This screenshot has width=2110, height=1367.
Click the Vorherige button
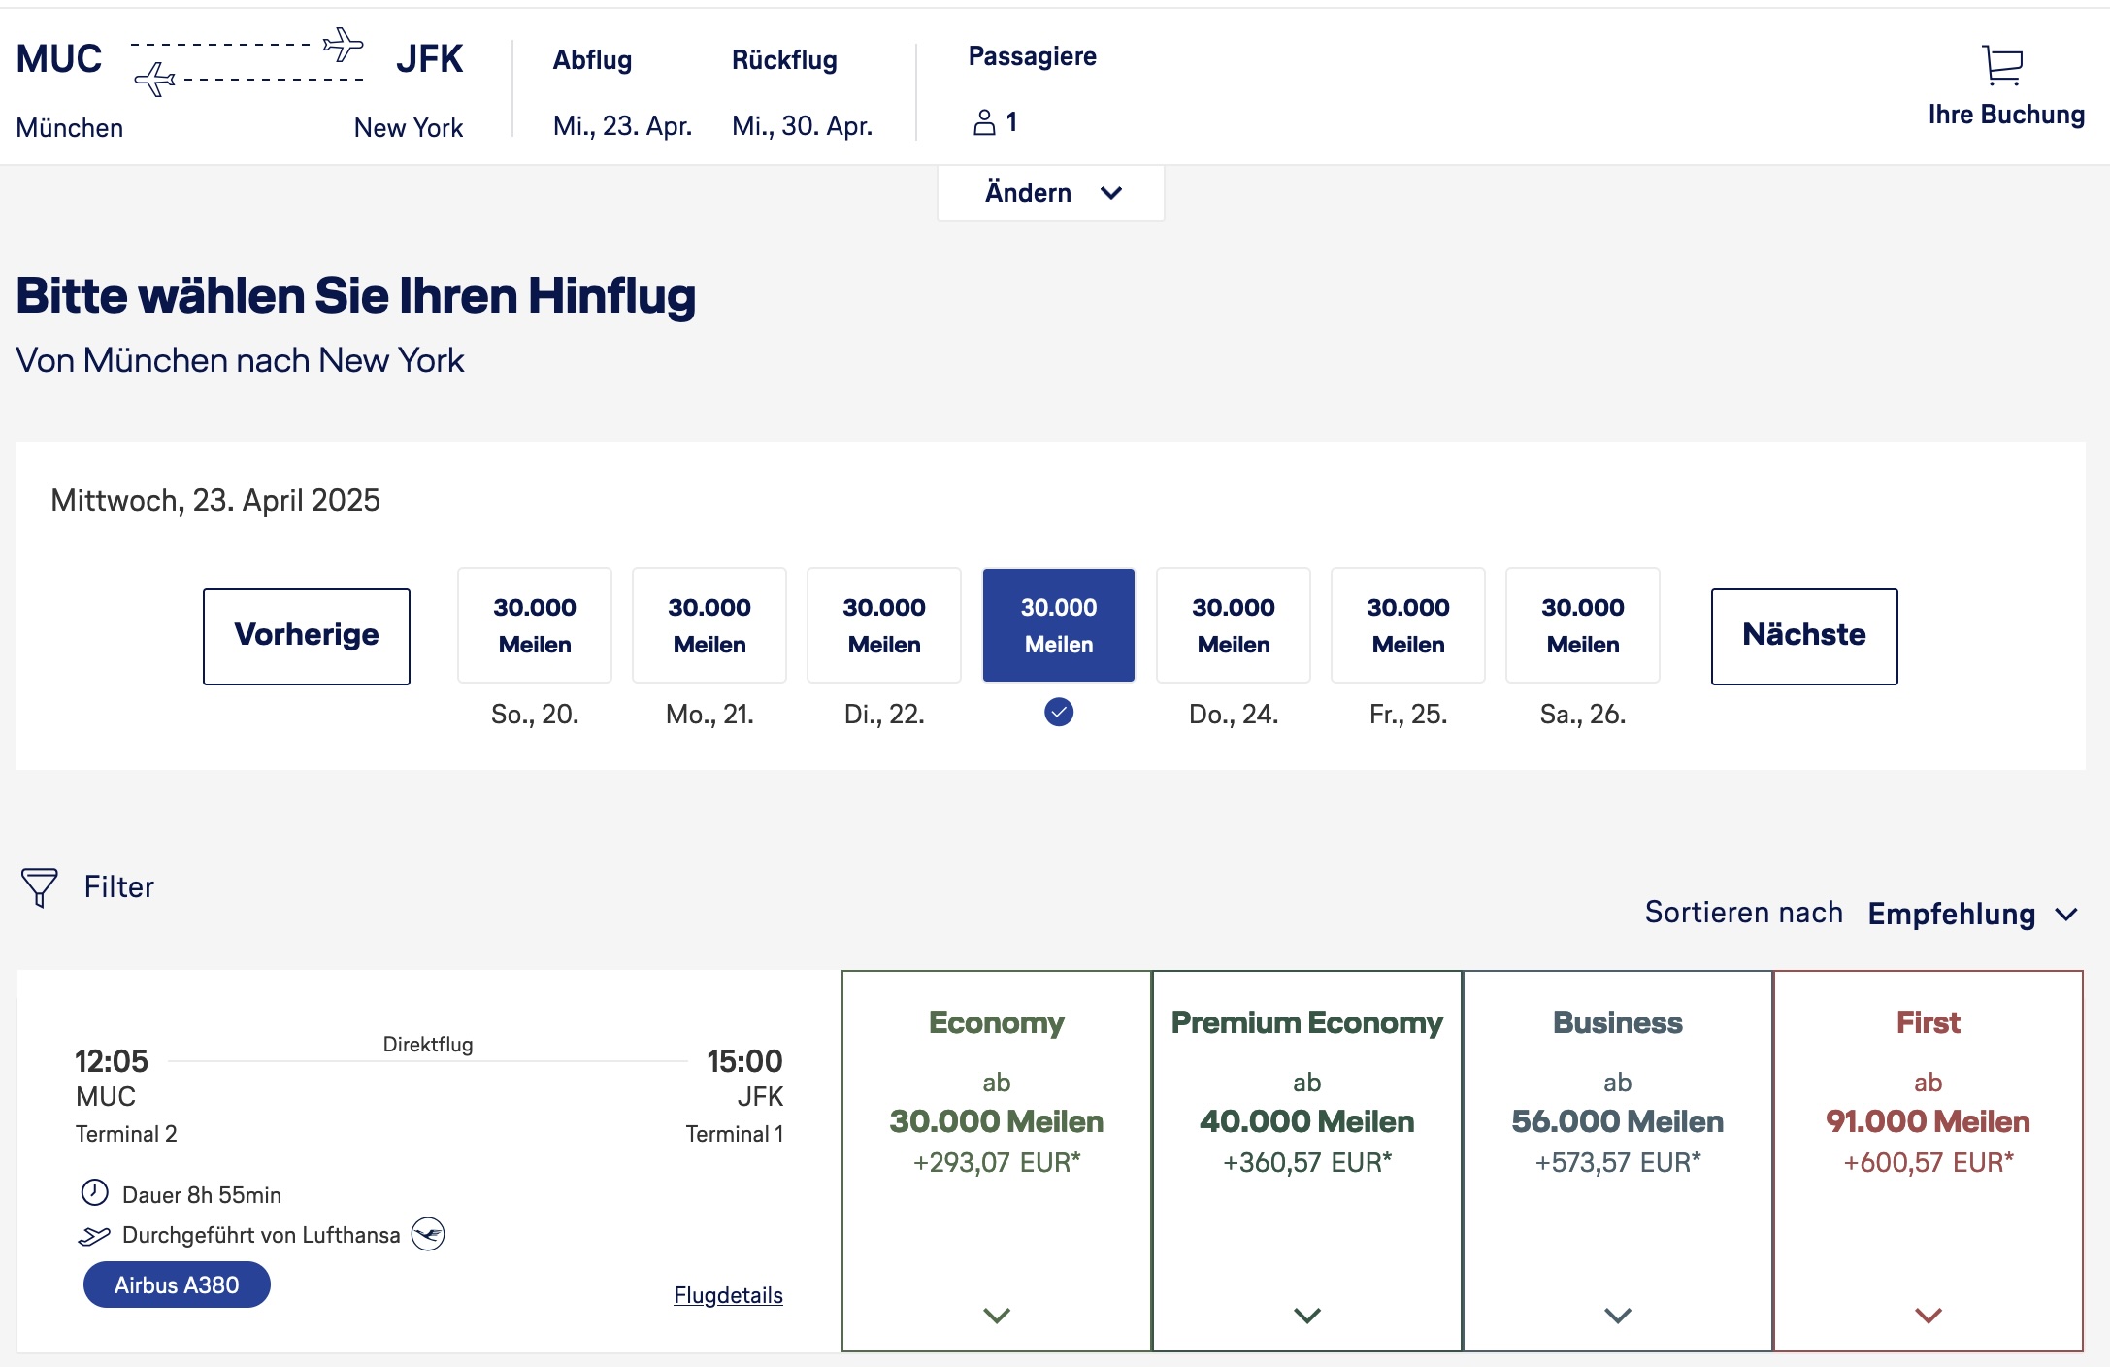[x=307, y=636]
